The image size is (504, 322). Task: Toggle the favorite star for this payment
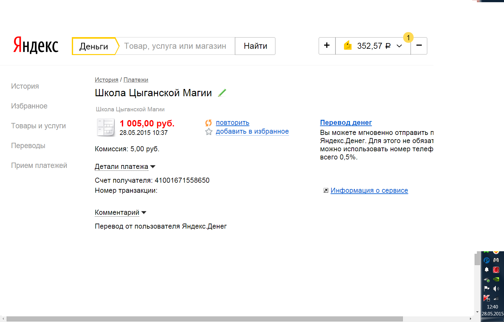pyautogui.click(x=209, y=132)
